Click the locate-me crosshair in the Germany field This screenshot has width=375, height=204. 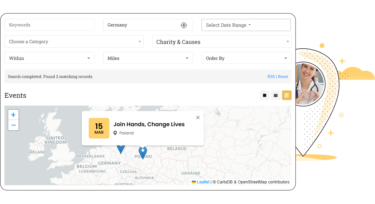click(184, 25)
